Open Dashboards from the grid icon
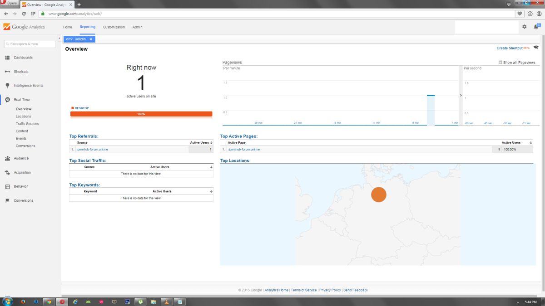 click(x=7, y=58)
